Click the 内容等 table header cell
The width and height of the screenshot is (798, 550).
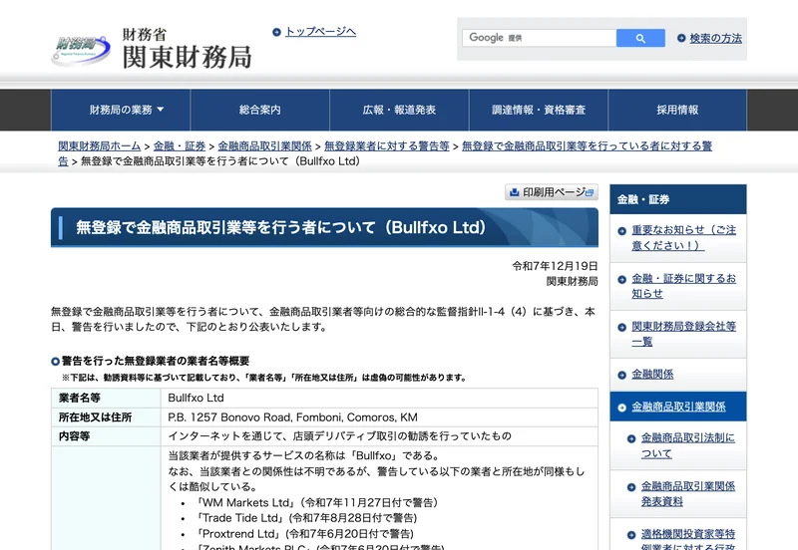tap(106, 436)
